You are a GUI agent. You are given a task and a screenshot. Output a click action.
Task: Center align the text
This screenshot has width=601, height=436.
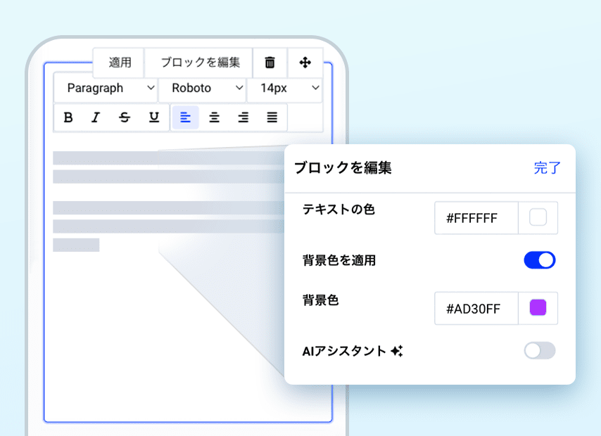click(214, 117)
